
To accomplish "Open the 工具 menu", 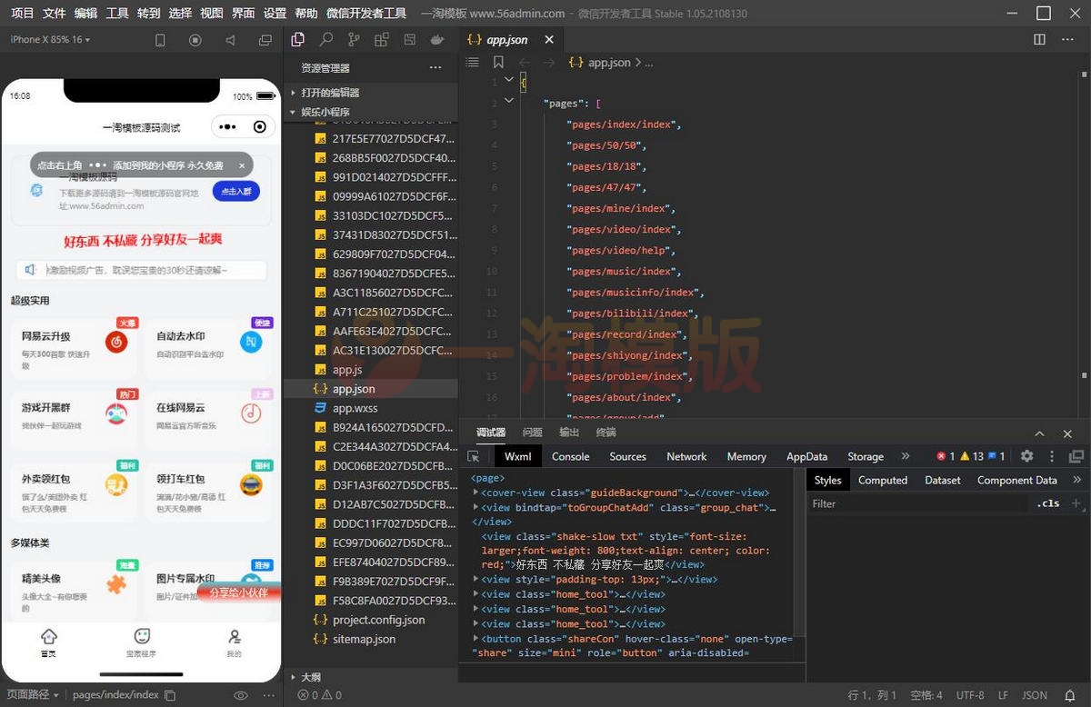I will (x=116, y=14).
